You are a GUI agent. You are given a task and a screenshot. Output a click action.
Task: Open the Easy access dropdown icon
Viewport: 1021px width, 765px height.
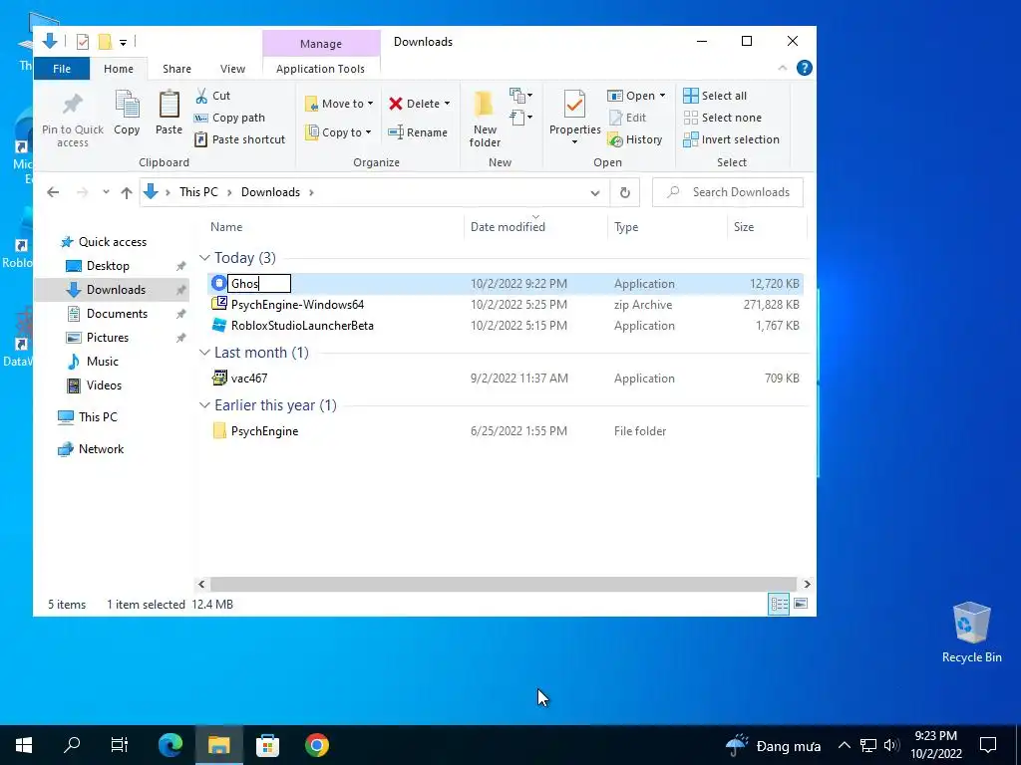pos(520,118)
